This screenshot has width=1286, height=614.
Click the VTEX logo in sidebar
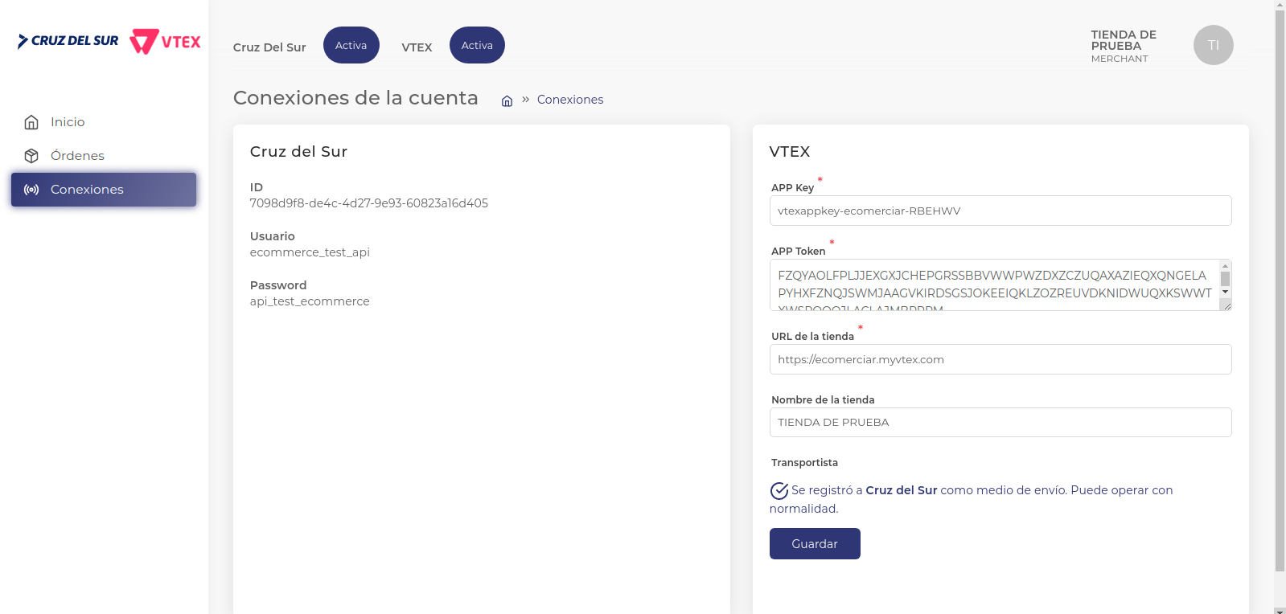166,41
